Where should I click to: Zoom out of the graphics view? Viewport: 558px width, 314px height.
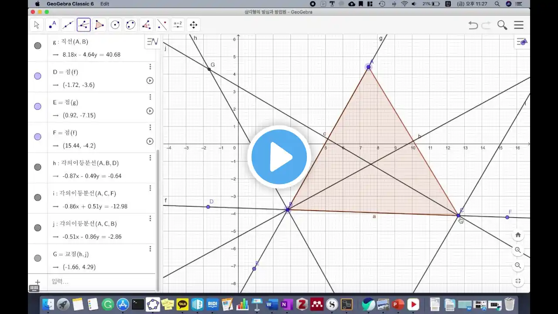[518, 265]
